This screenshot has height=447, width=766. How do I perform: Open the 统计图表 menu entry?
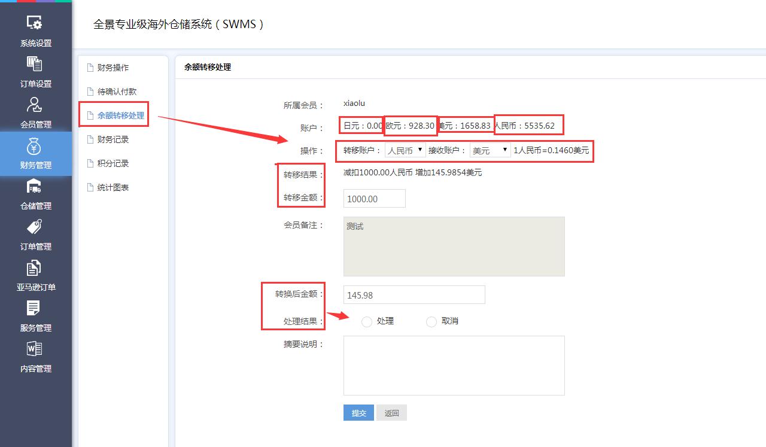[114, 187]
